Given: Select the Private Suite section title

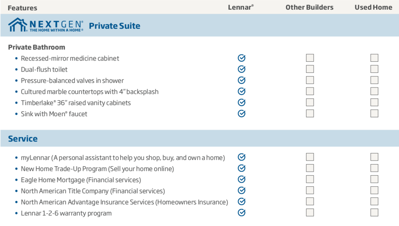Looking at the screenshot, I should point(114,26).
